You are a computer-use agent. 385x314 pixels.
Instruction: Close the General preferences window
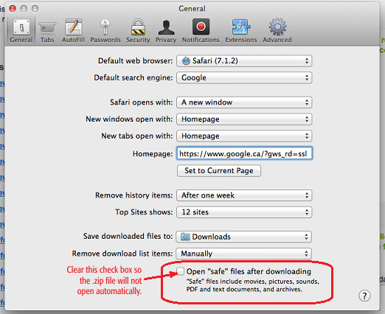[13, 9]
